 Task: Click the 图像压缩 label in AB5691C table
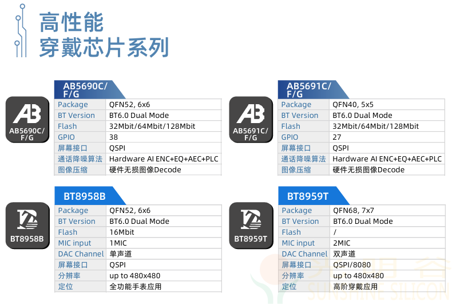point(296,169)
